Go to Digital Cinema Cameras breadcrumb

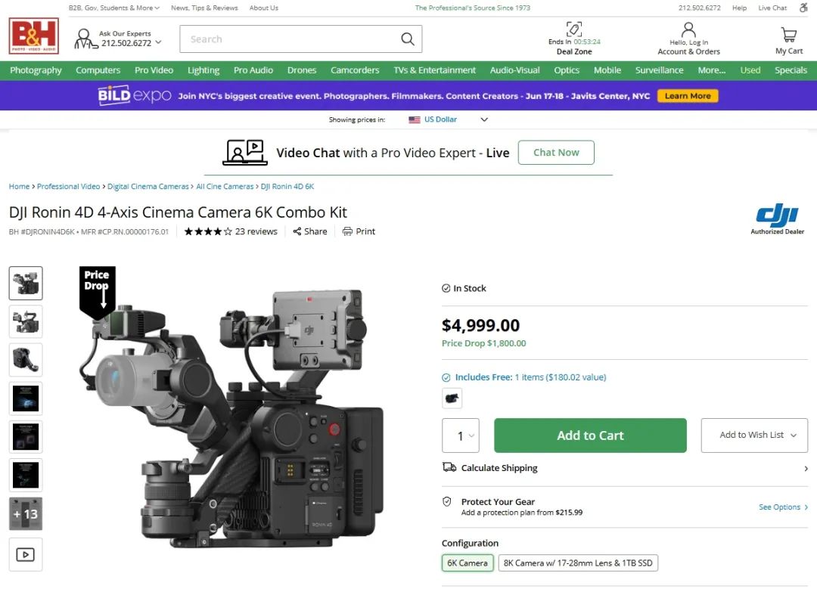148,187
